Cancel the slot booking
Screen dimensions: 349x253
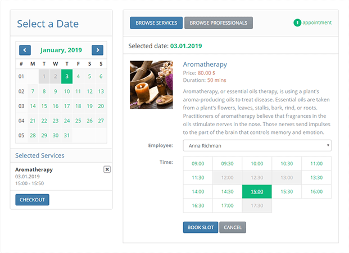tap(232, 227)
